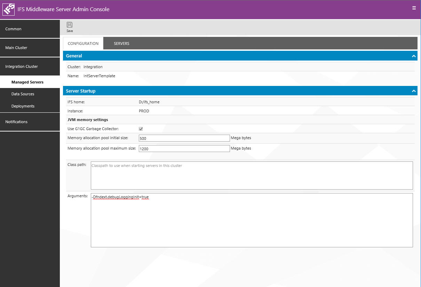This screenshot has width=421, height=287.
Task: Click the 'integration' cluster value
Action: pyautogui.click(x=93, y=67)
